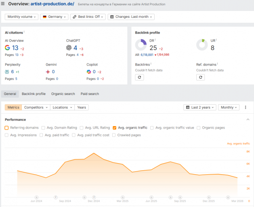Open the three-dot chart options menu
Screen dimensions: 254x207
tap(246, 107)
